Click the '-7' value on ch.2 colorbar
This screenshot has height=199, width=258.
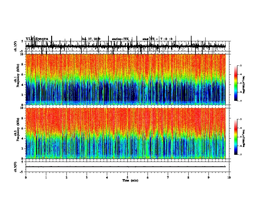tap(240, 155)
